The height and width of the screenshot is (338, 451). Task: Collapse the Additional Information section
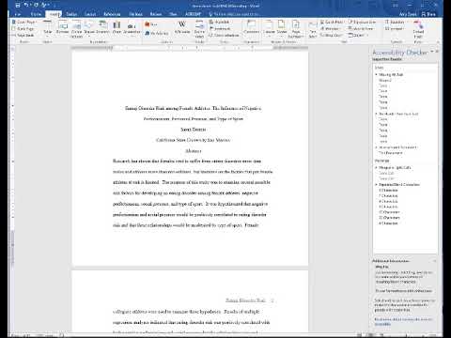point(435,261)
